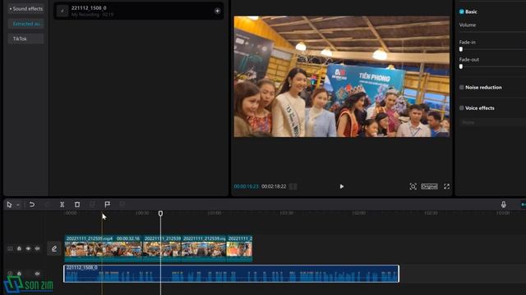
Task: Click the playhead handle on the timeline ruler
Action: 160,213
